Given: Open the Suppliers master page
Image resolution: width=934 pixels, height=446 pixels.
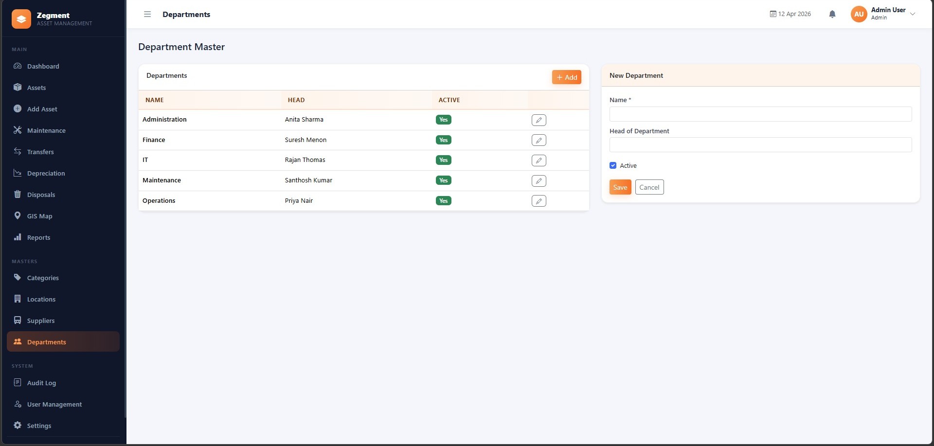Looking at the screenshot, I should point(41,321).
